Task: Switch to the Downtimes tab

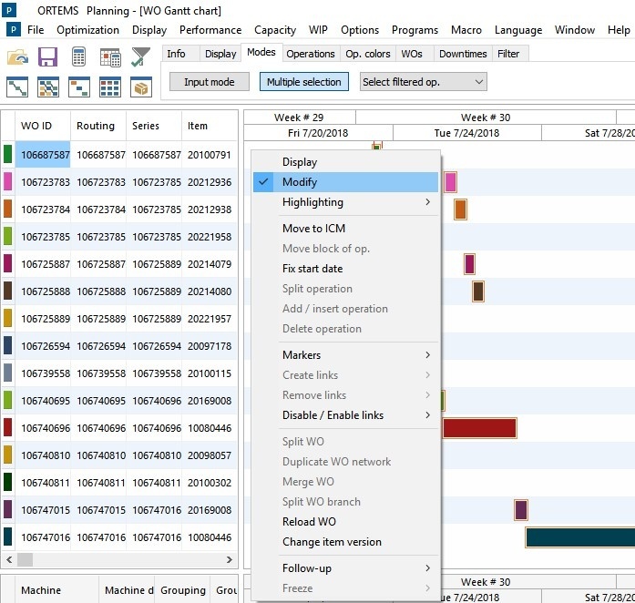Action: tap(463, 54)
